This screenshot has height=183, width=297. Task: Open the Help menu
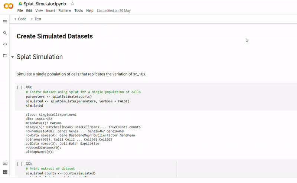(90, 11)
